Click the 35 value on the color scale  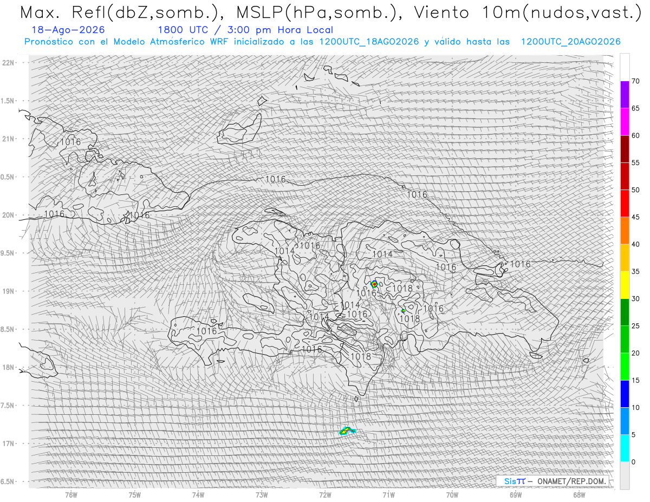point(635,271)
